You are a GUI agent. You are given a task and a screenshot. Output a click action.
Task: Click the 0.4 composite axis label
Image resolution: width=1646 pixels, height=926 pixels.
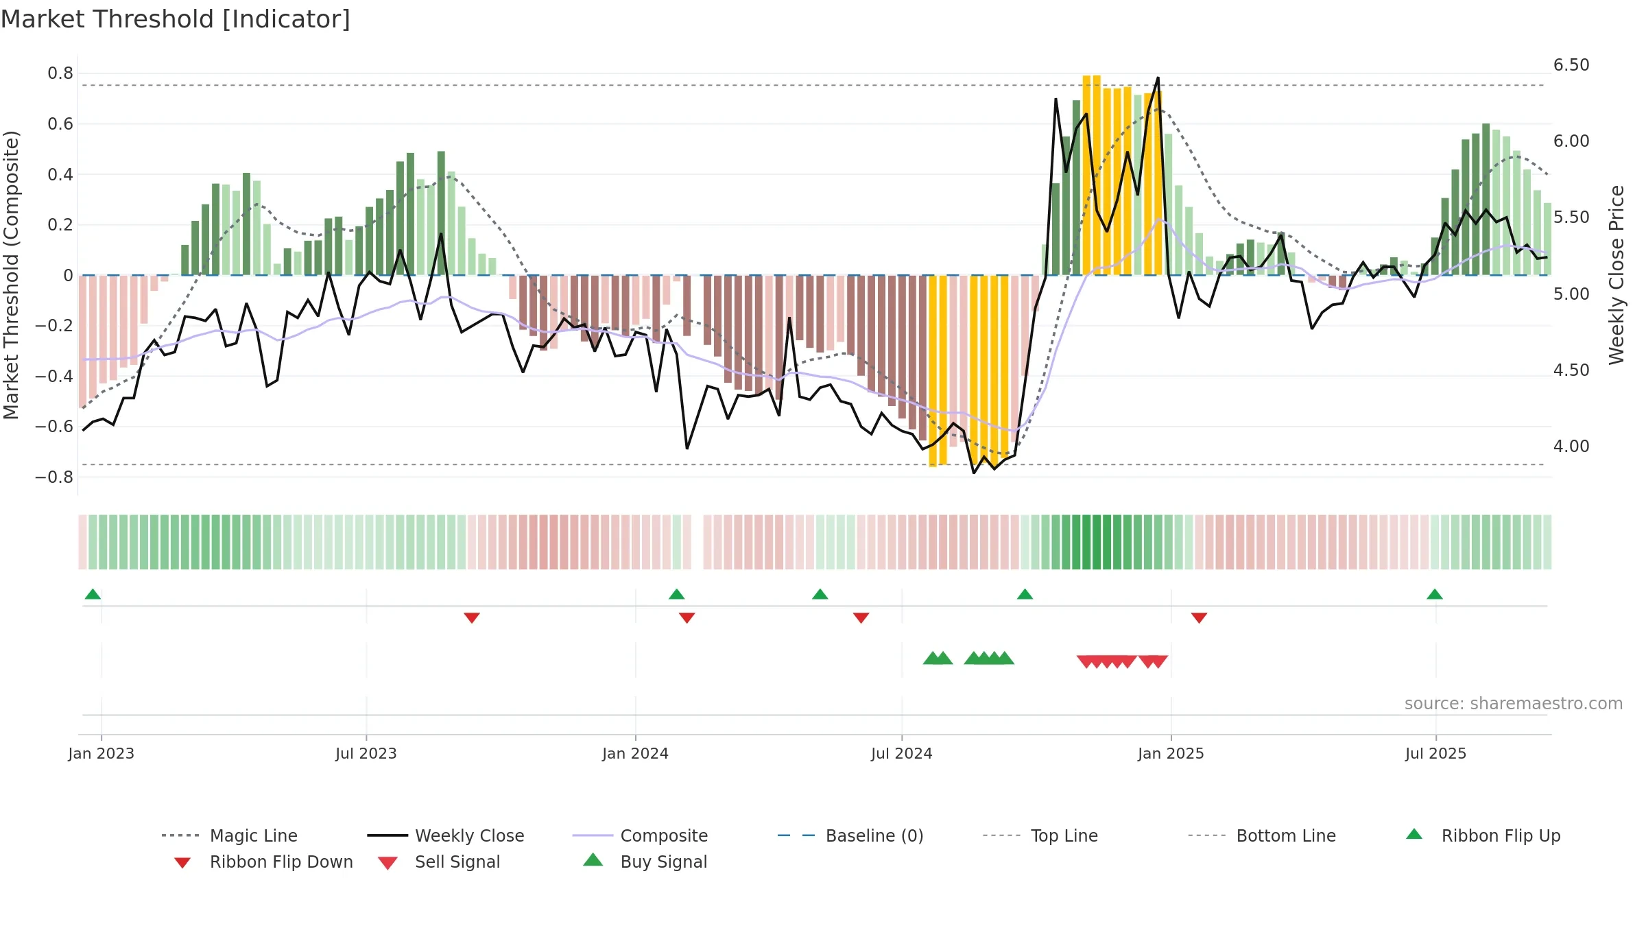[x=60, y=174]
